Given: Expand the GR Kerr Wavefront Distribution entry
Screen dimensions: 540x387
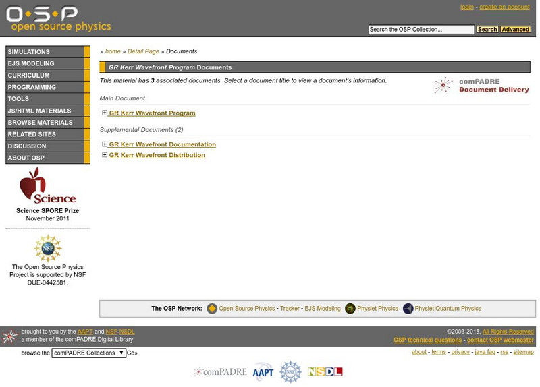Looking at the screenshot, I should point(105,155).
